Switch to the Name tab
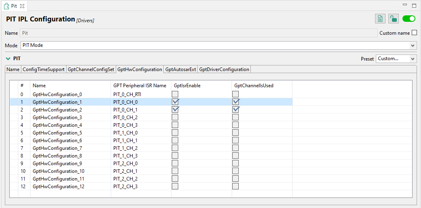 [13, 69]
